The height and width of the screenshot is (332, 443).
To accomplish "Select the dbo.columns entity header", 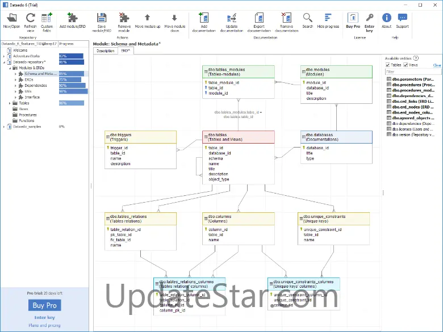I will point(239,219).
